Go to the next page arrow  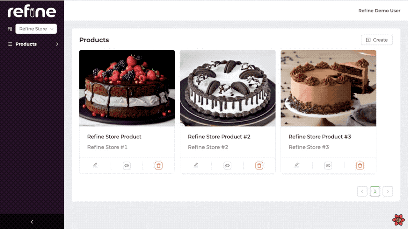tap(388, 191)
